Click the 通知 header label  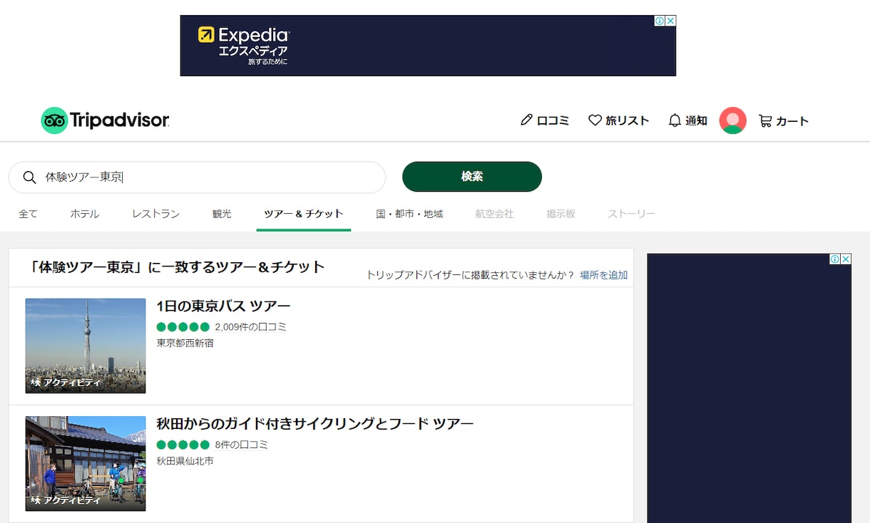coord(696,120)
